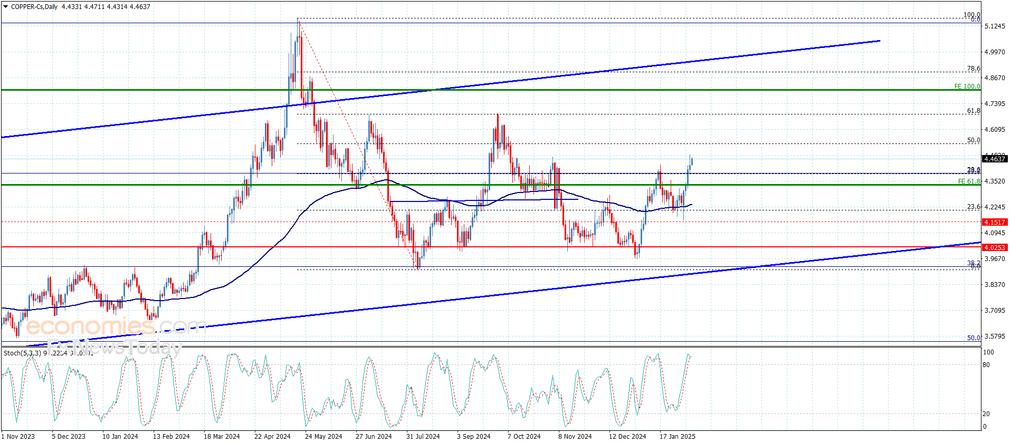
Task: Click the 31 Jul 2024 date label
Action: [423, 436]
